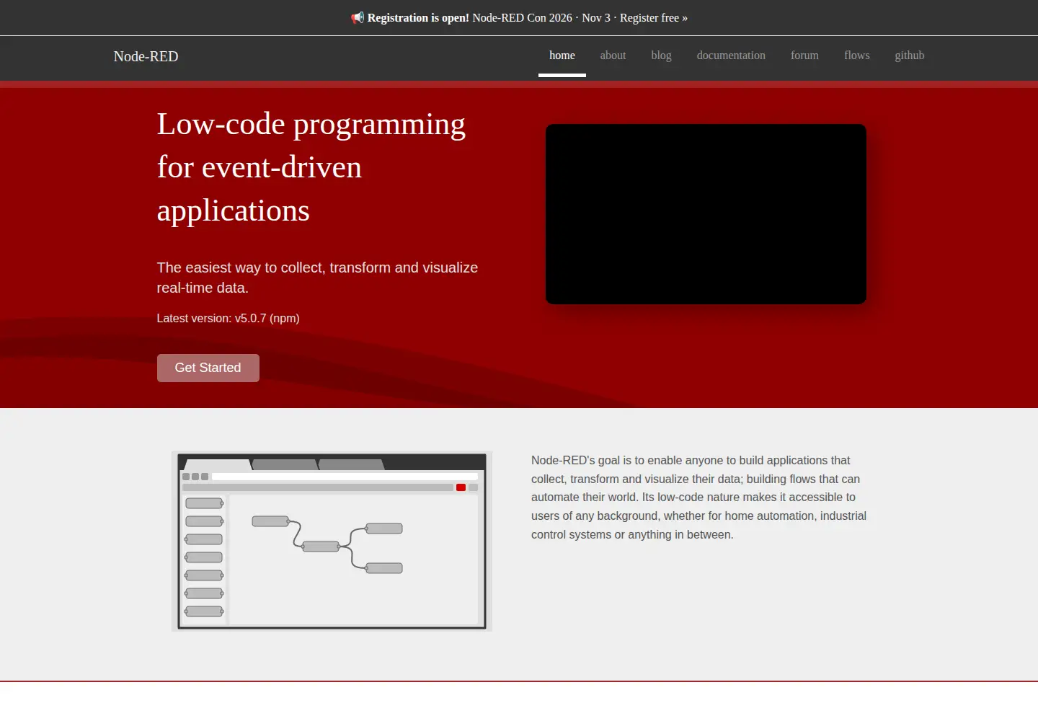This screenshot has width=1038, height=721.
Task: Click the black video preview panel
Action: [706, 214]
